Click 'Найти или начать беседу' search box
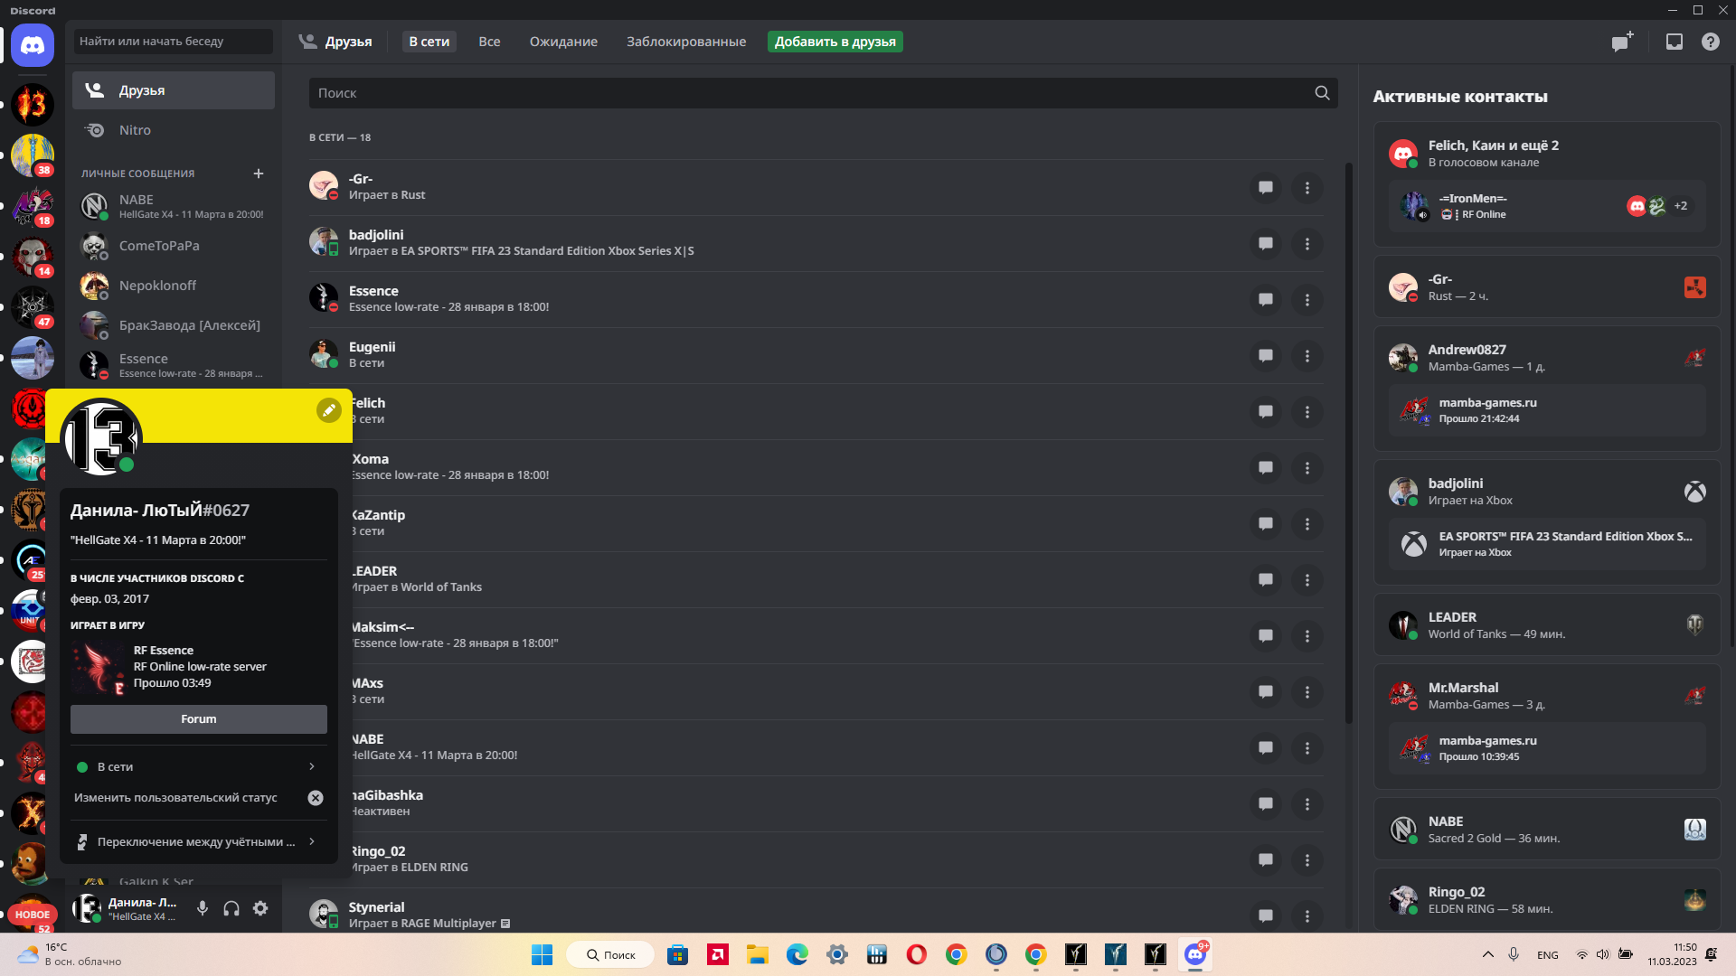This screenshot has height=976, width=1736. (174, 42)
